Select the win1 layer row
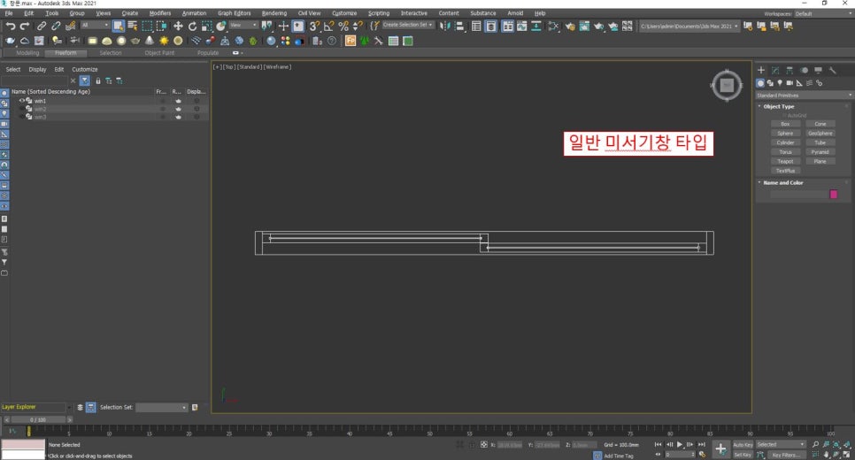The image size is (855, 460). 109,101
